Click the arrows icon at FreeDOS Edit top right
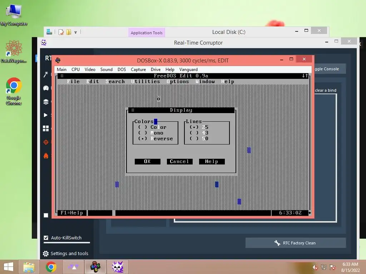 (305, 76)
